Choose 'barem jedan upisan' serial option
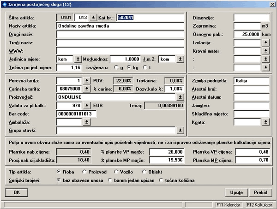Image resolution: width=277 pixels, height=209 pixels. pyautogui.click(x=110, y=180)
